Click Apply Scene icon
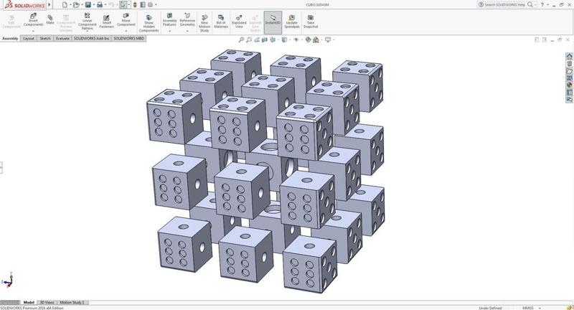574x310 pixels. click(x=316, y=39)
